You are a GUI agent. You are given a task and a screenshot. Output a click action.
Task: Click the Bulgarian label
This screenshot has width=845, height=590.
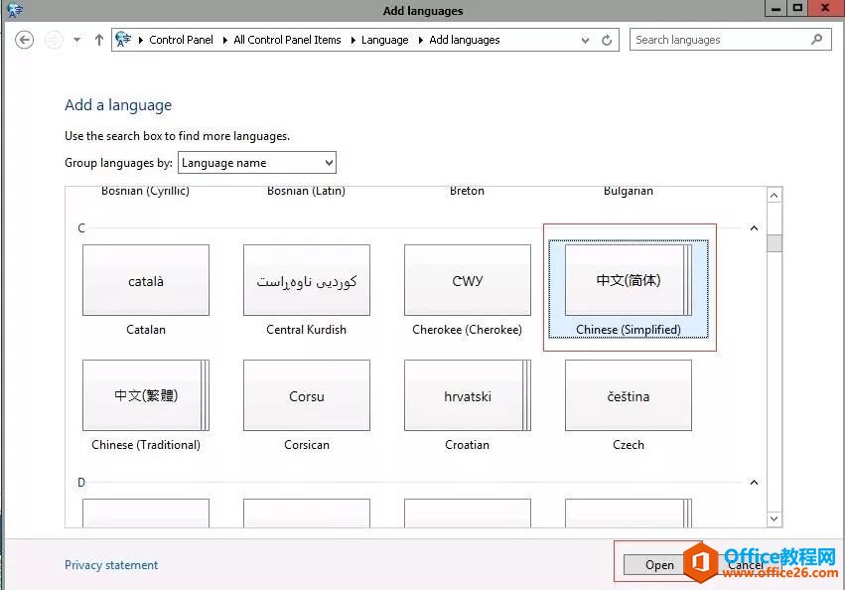(629, 191)
